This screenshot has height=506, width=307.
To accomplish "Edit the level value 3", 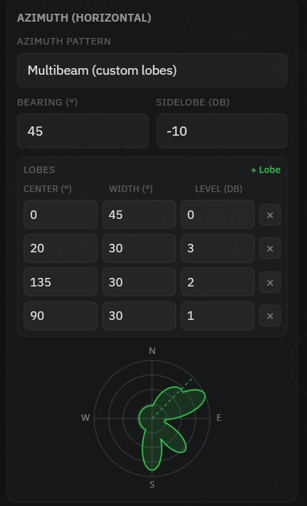I will coord(217,248).
